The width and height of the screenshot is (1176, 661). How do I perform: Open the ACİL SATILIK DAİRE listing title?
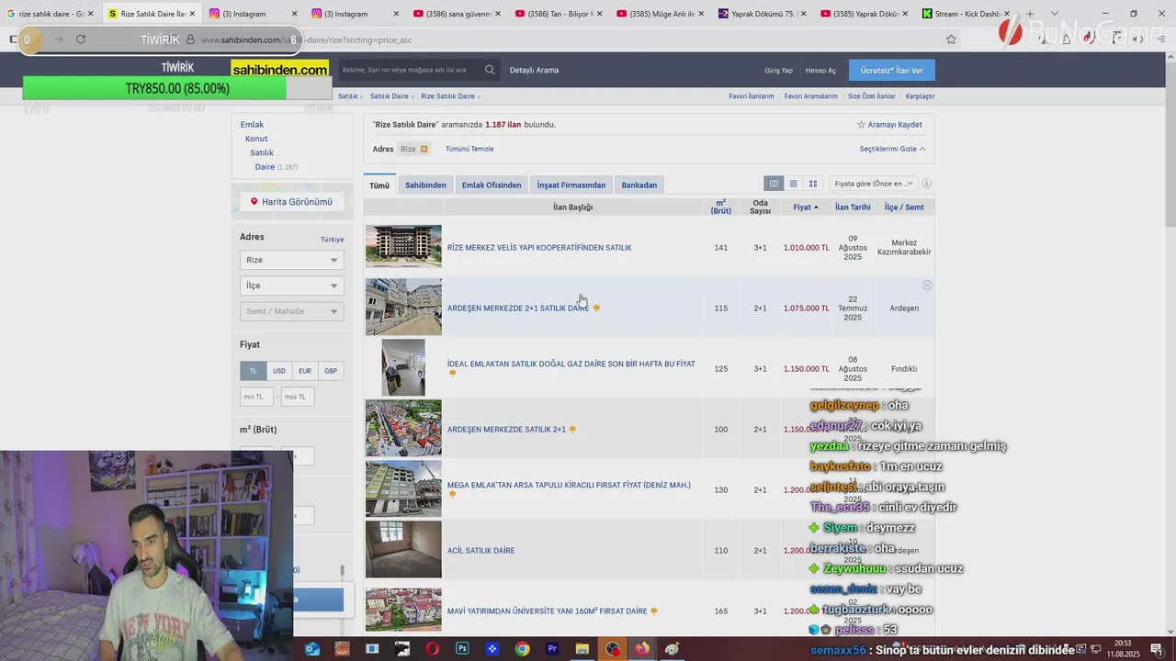481,551
